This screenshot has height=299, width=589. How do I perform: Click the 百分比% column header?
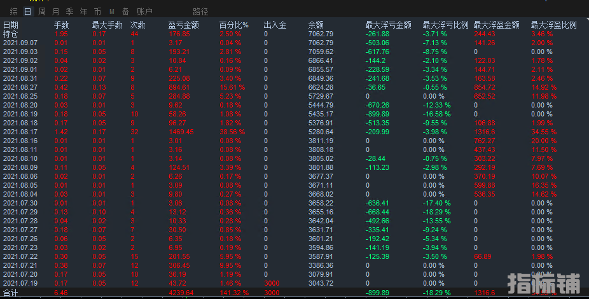click(233, 25)
